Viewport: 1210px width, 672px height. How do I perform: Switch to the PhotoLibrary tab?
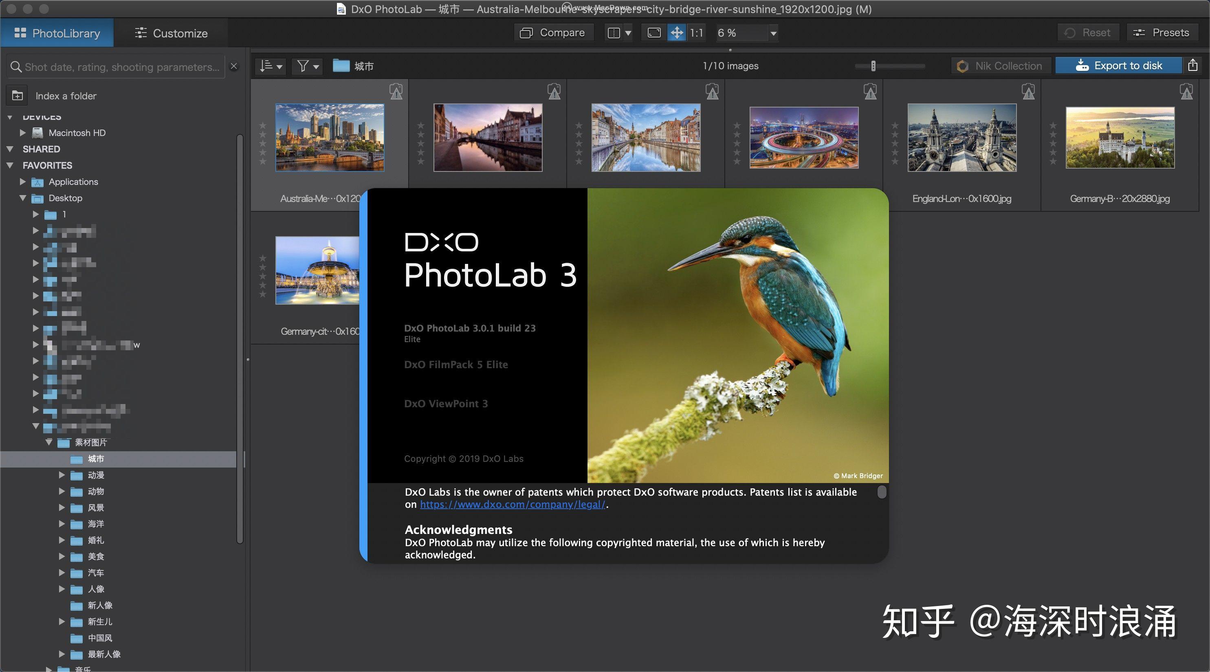pyautogui.click(x=57, y=33)
